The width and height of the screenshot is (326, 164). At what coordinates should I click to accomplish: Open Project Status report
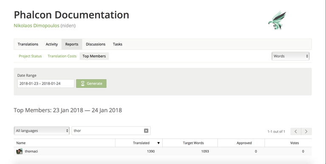tap(30, 56)
